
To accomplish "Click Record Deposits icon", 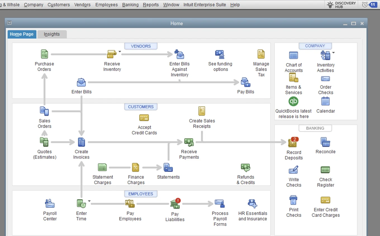I will pyautogui.click(x=293, y=142).
